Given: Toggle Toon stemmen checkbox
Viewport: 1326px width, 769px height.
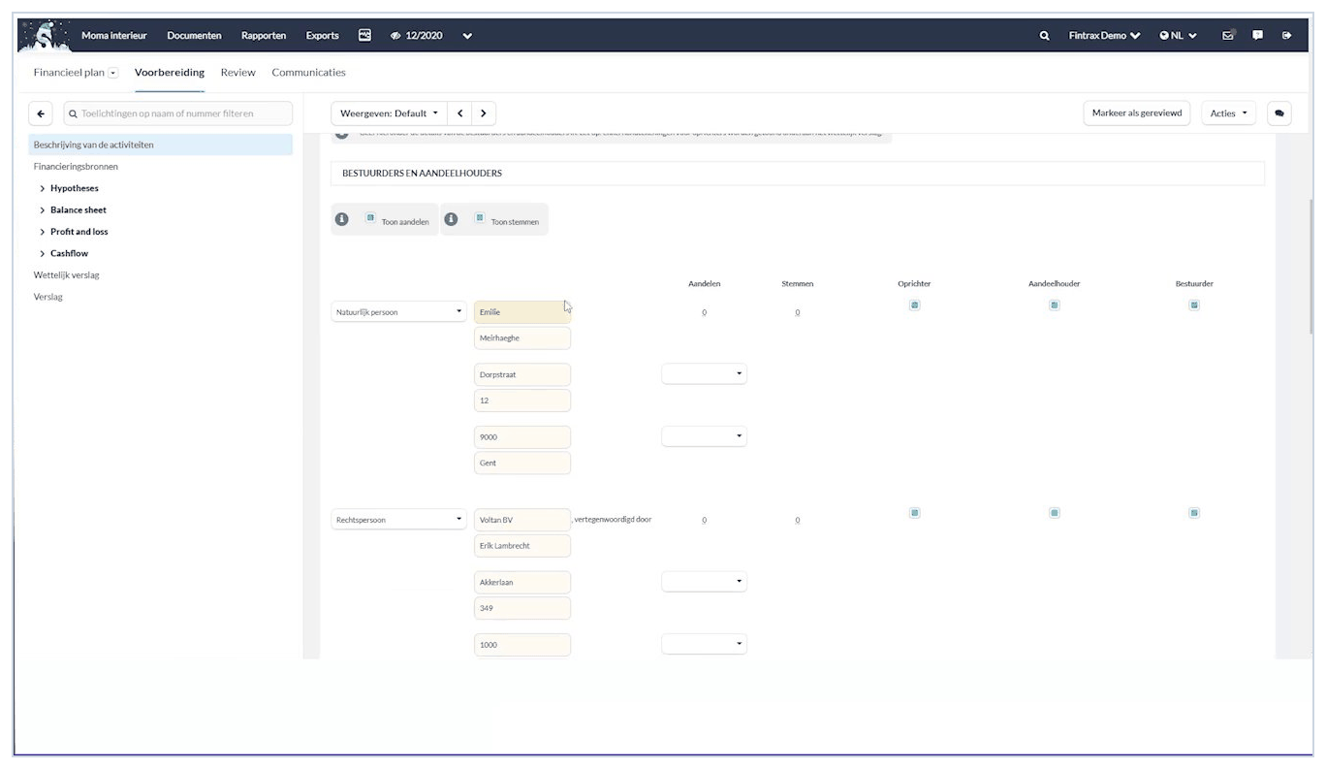Looking at the screenshot, I should click(480, 217).
